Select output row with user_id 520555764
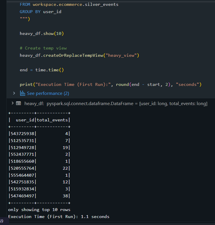Screen dimensions: 215x225 39,168
